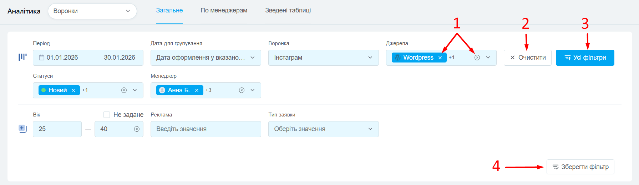Clear all selected managers
Screen dimensions: 639x185
click(242, 91)
